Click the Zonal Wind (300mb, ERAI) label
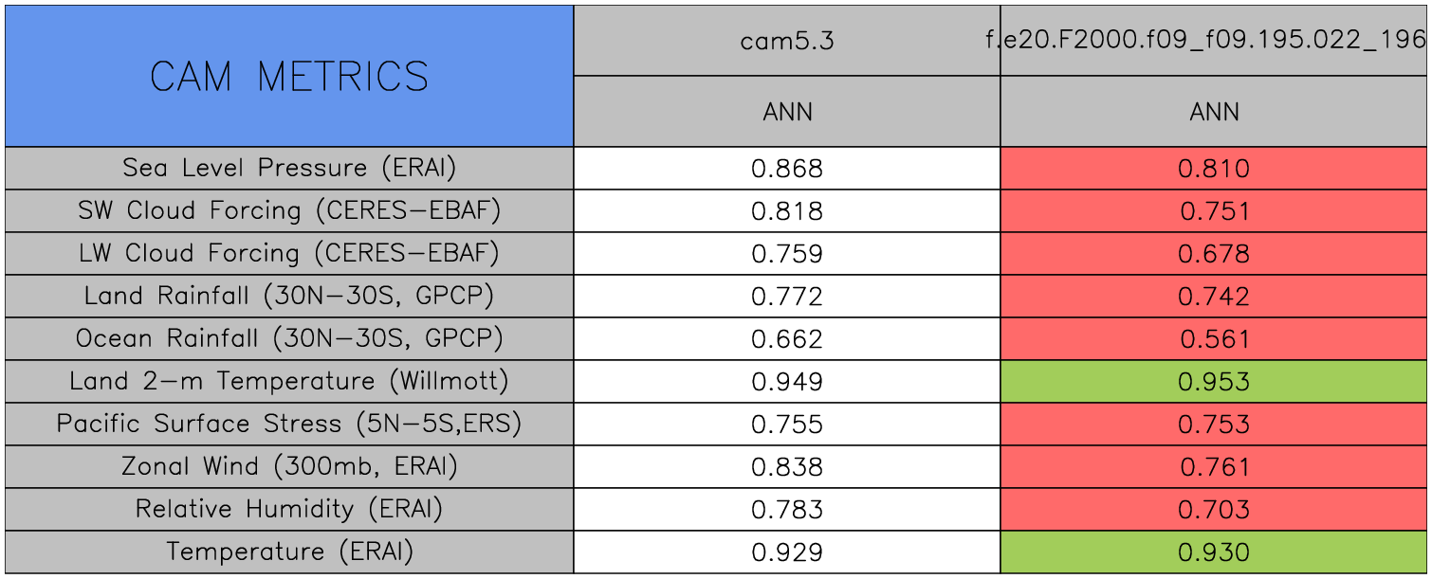Image resolution: width=1432 pixels, height=579 pixels. [289, 467]
